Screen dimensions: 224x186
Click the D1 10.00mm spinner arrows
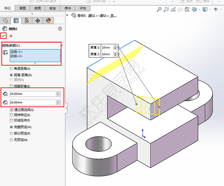58,94
